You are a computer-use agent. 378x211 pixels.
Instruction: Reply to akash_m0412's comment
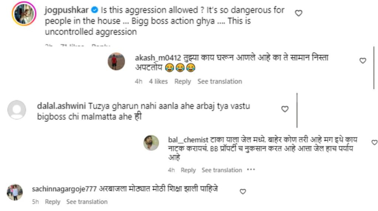182,82
